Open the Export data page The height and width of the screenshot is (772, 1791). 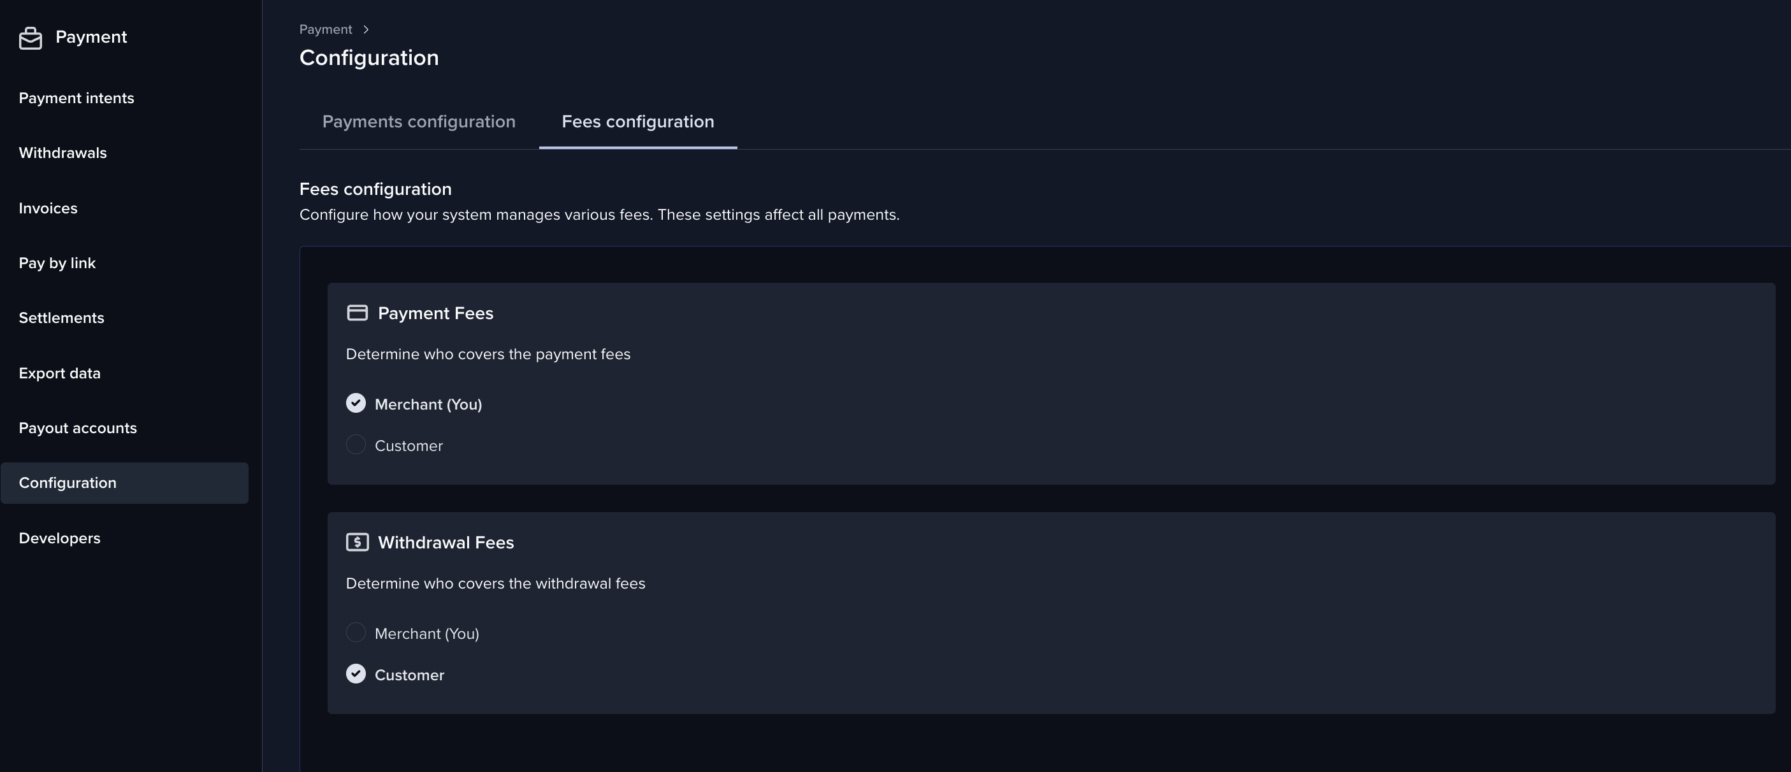(x=60, y=373)
